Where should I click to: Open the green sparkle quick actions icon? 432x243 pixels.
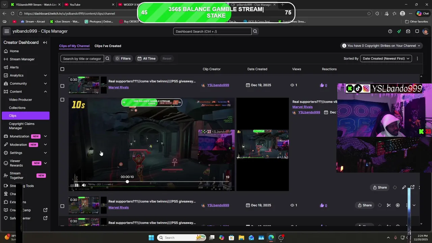coord(399,31)
